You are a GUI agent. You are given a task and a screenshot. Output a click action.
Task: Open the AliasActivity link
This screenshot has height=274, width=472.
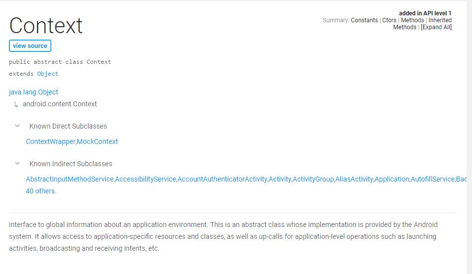coord(354,179)
